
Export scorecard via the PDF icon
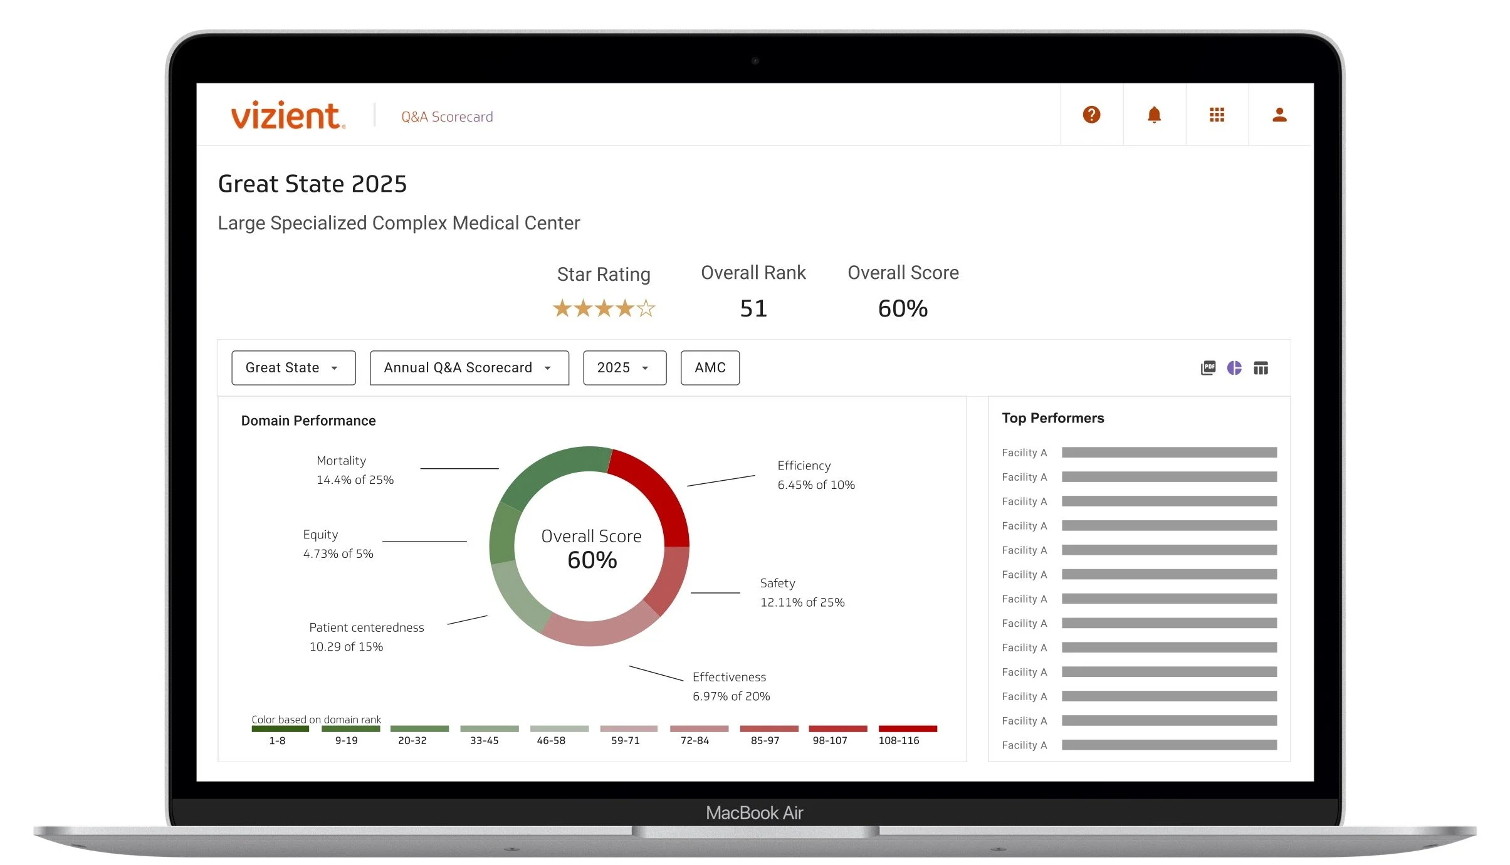click(1207, 368)
